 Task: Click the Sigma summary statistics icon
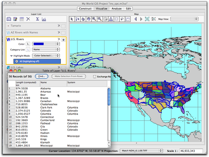click(38, 19)
